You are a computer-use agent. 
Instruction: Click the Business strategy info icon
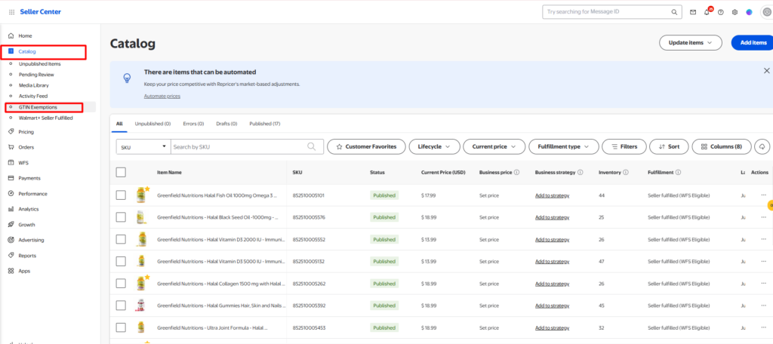(x=581, y=173)
